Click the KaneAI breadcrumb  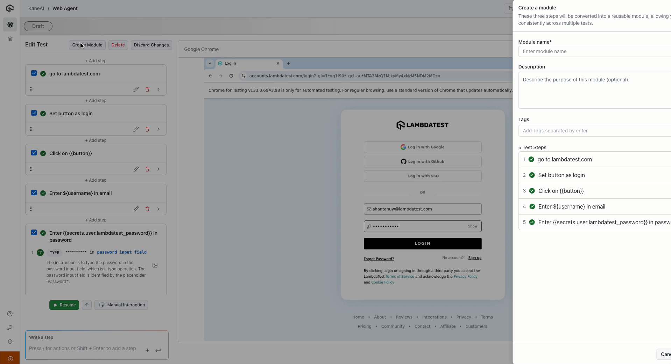coord(36,8)
